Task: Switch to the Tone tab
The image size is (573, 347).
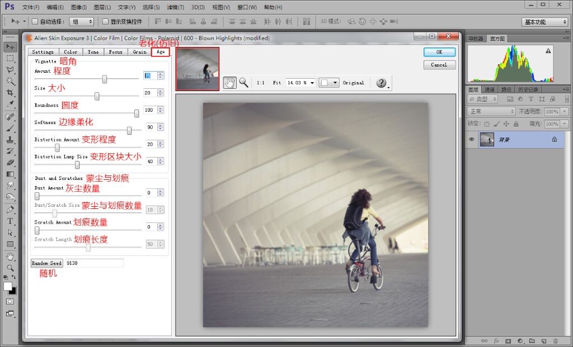Action: [x=93, y=52]
